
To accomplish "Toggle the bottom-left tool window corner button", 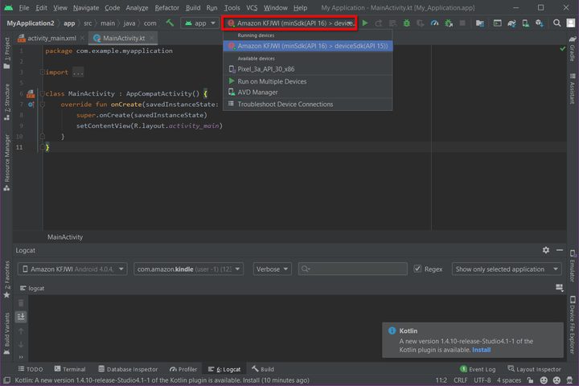I will coord(6,380).
